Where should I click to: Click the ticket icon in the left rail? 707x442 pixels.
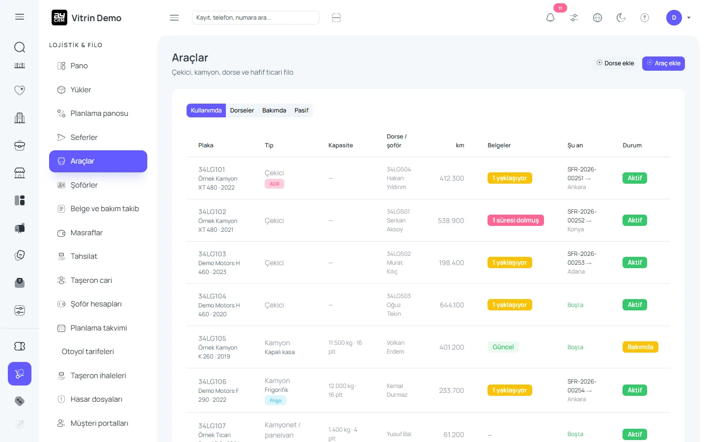20,346
